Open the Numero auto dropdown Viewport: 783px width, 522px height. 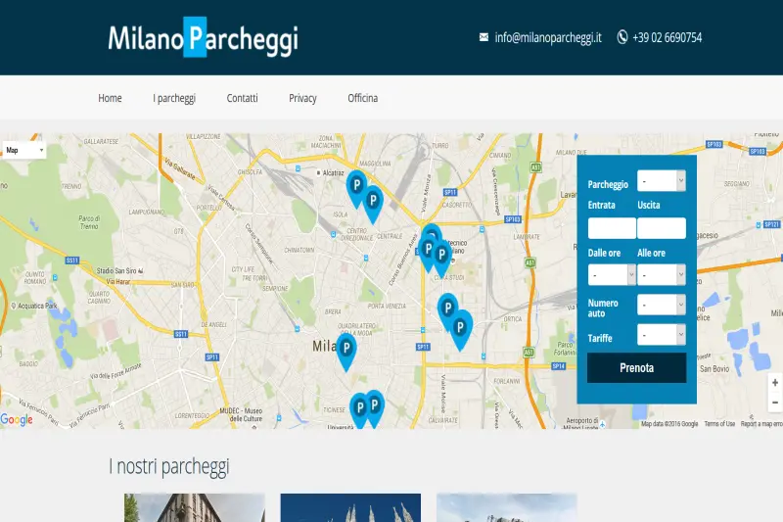pos(662,305)
